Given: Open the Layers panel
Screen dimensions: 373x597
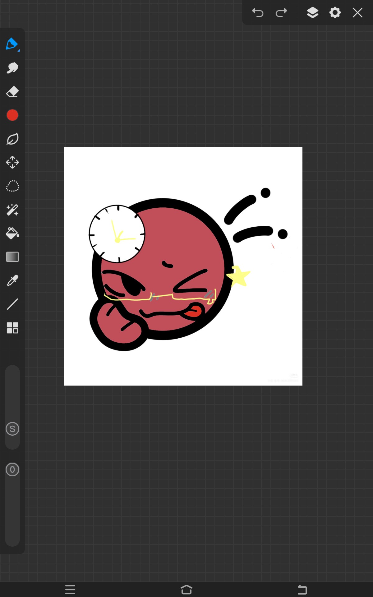Looking at the screenshot, I should (x=312, y=13).
